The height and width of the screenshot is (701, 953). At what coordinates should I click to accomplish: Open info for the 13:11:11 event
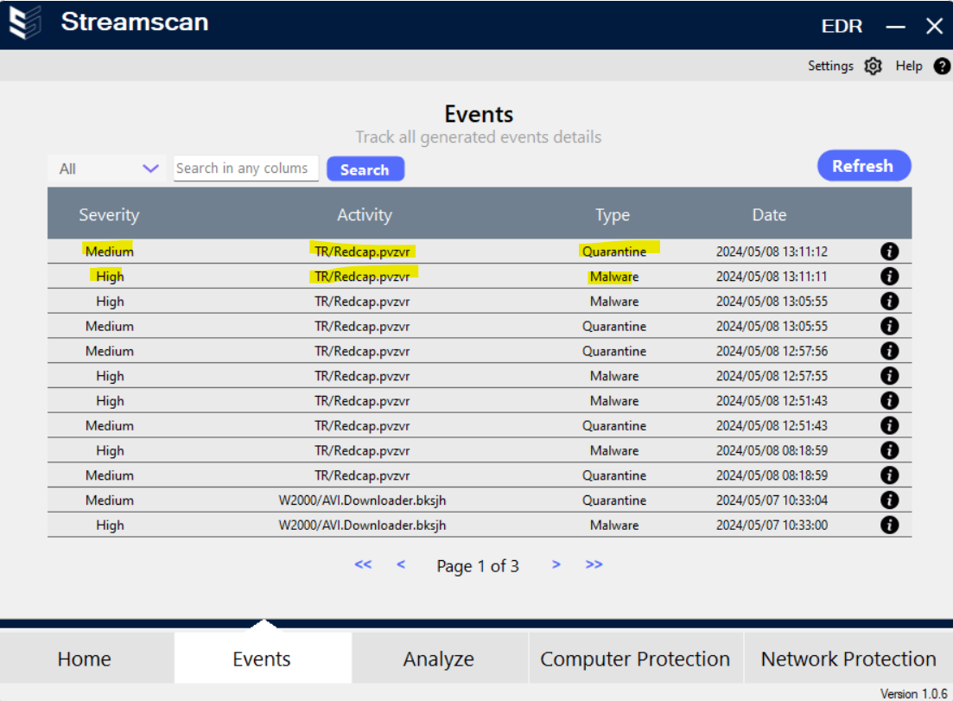coord(889,276)
